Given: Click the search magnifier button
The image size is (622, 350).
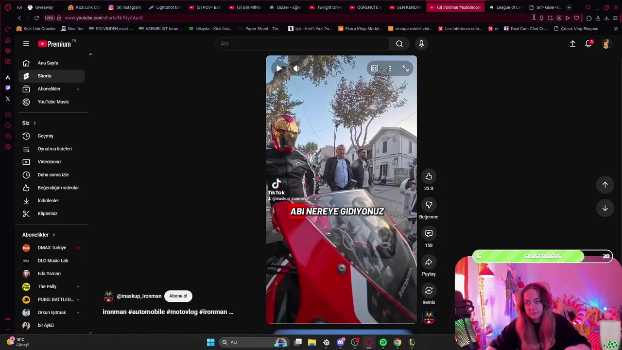Looking at the screenshot, I should coord(399,44).
